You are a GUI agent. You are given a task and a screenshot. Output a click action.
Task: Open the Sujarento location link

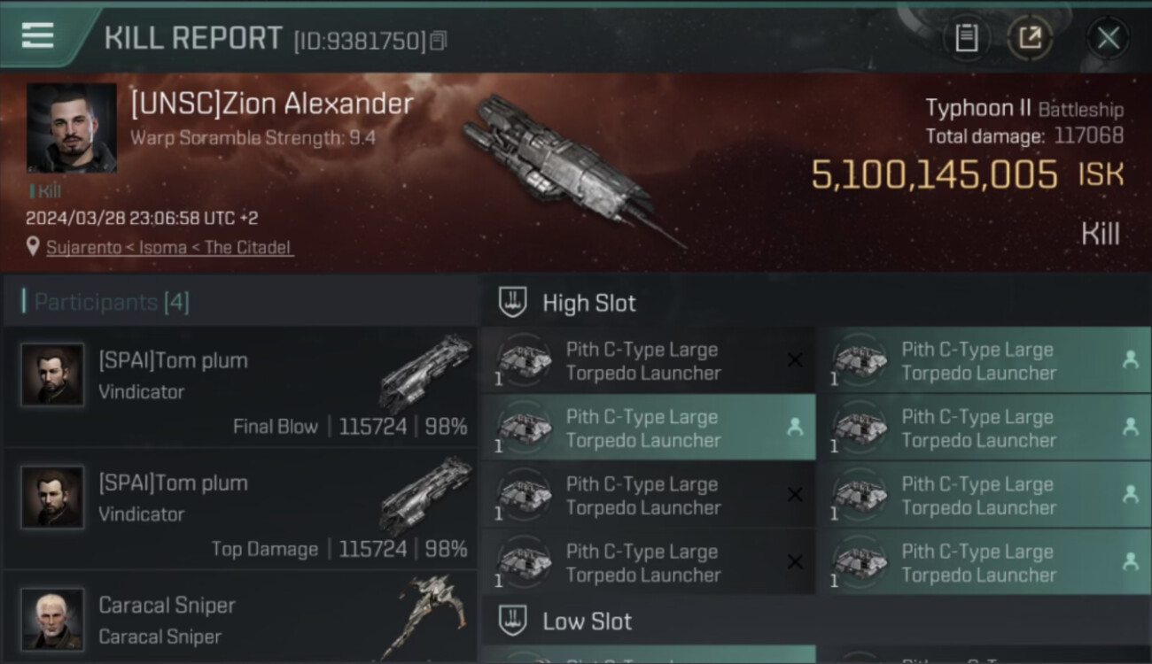[x=168, y=247]
